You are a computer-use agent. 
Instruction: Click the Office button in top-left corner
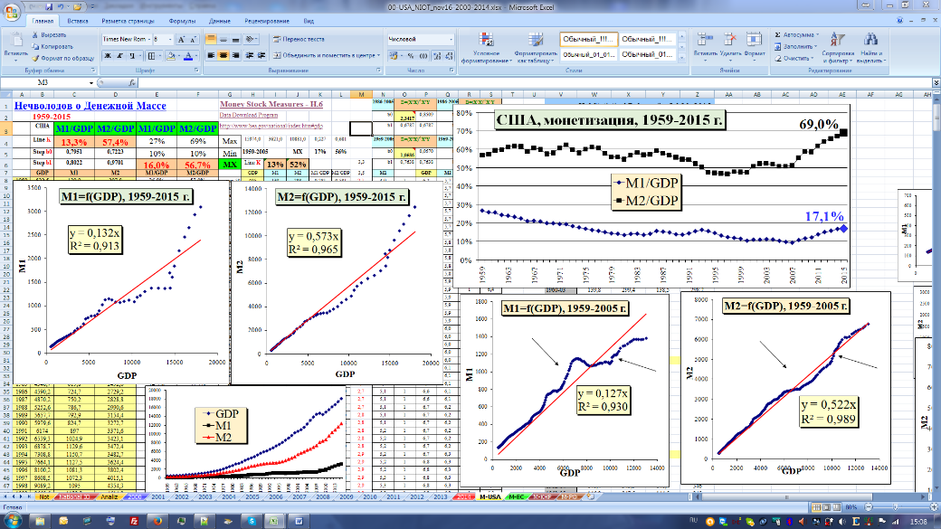pos(13,11)
